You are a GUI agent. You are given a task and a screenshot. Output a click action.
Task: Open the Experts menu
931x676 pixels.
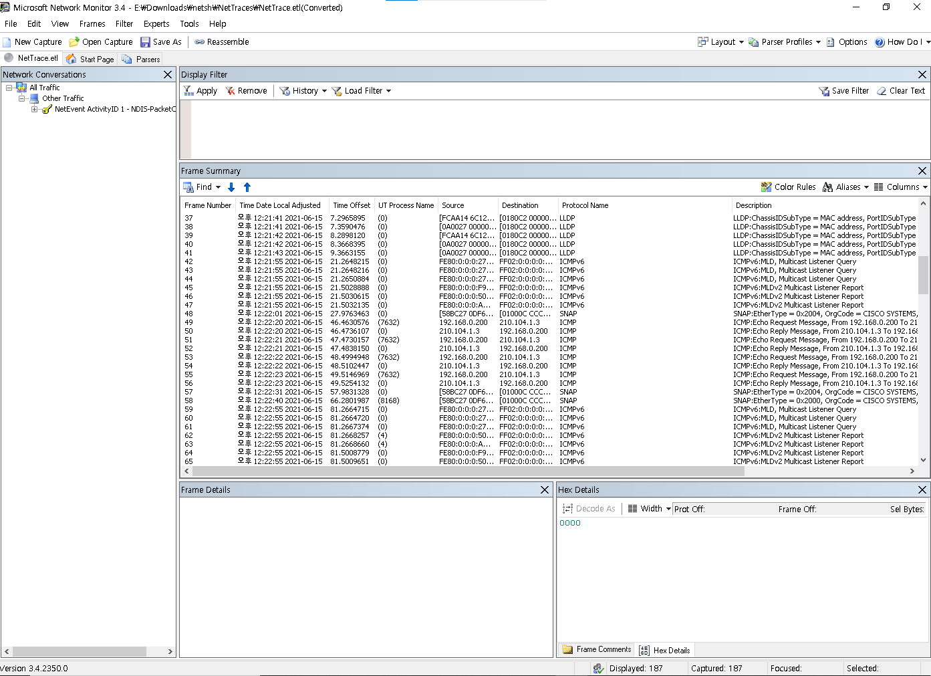pos(156,23)
